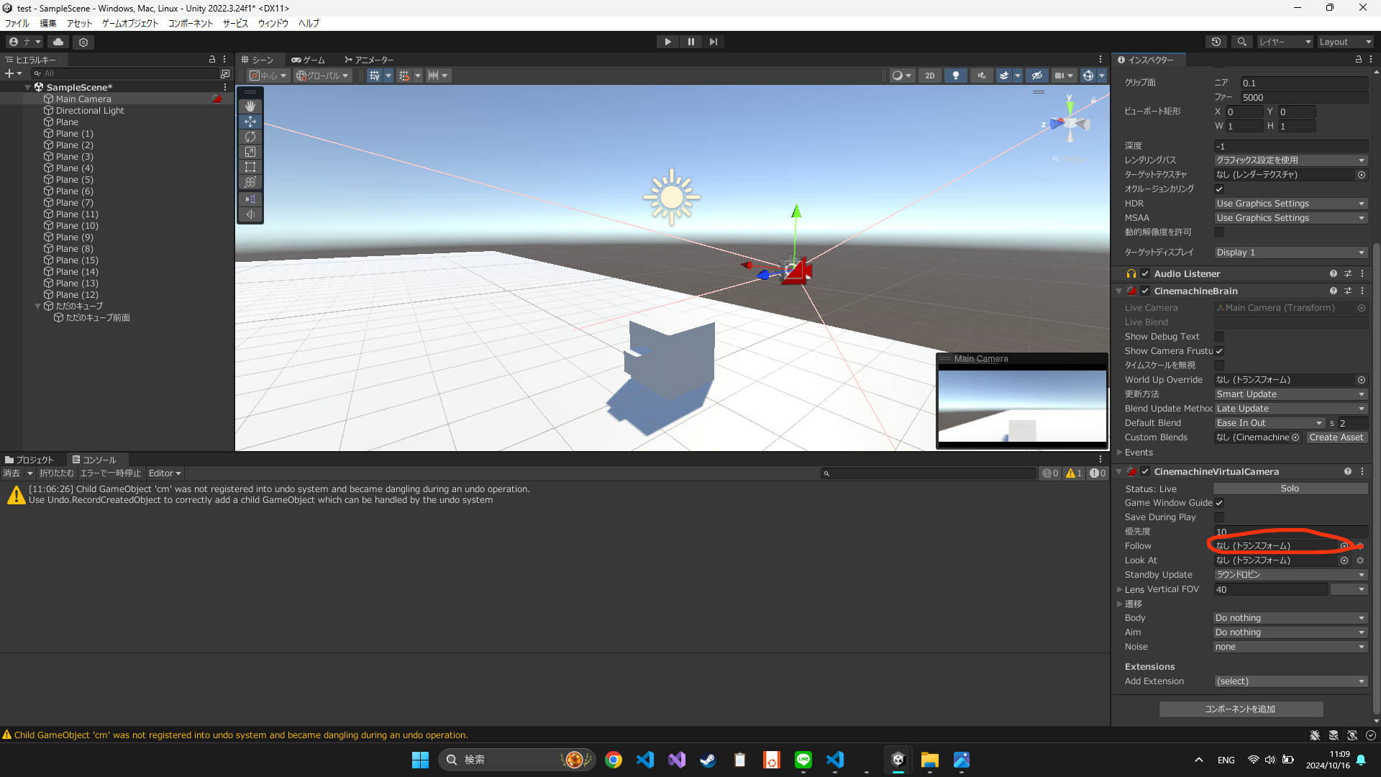Open the コンポーネント menu
Image resolution: width=1381 pixels, height=777 pixels.
191,23
